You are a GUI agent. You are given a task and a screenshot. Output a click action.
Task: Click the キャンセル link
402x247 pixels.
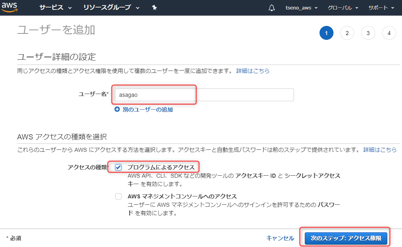tap(280, 238)
